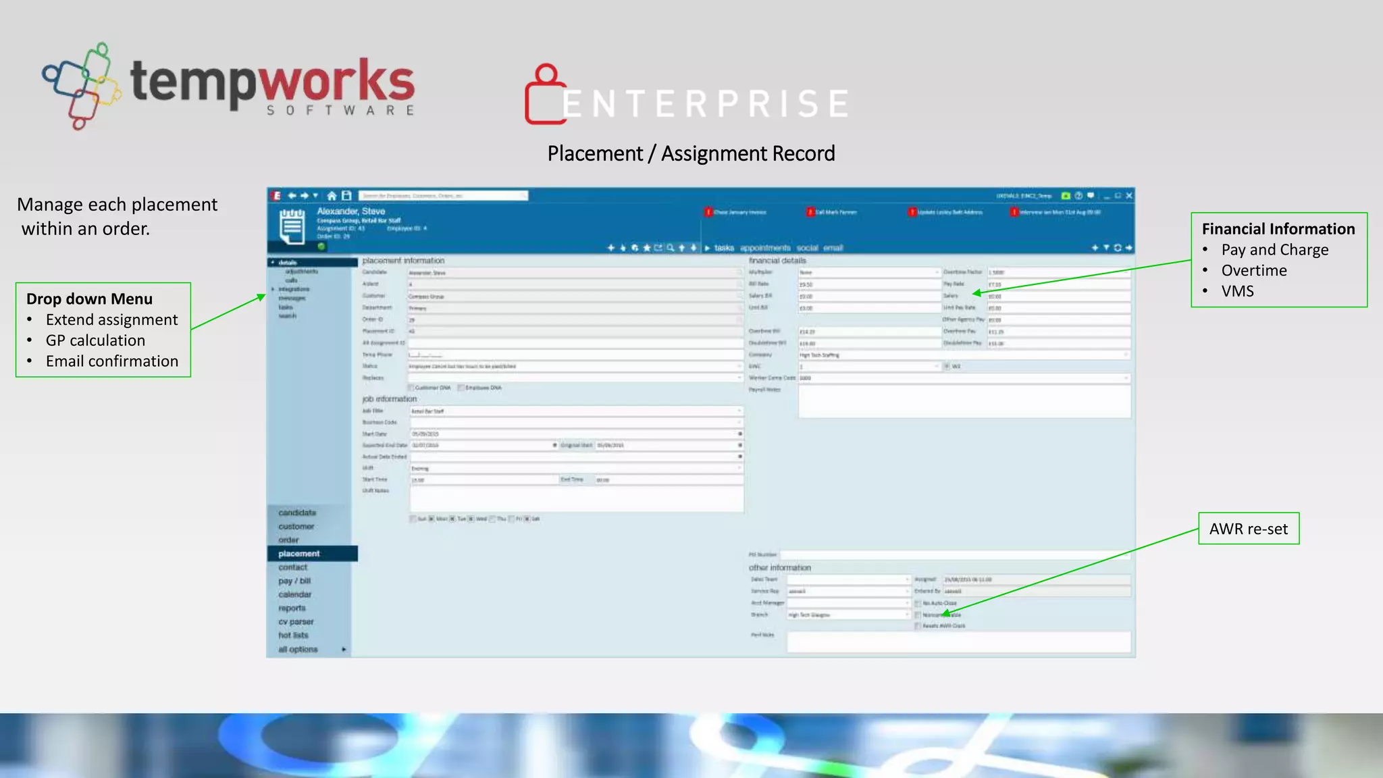This screenshot has width=1383, height=778.
Task: Click the plus icon in record toolbar
Action: click(611, 248)
